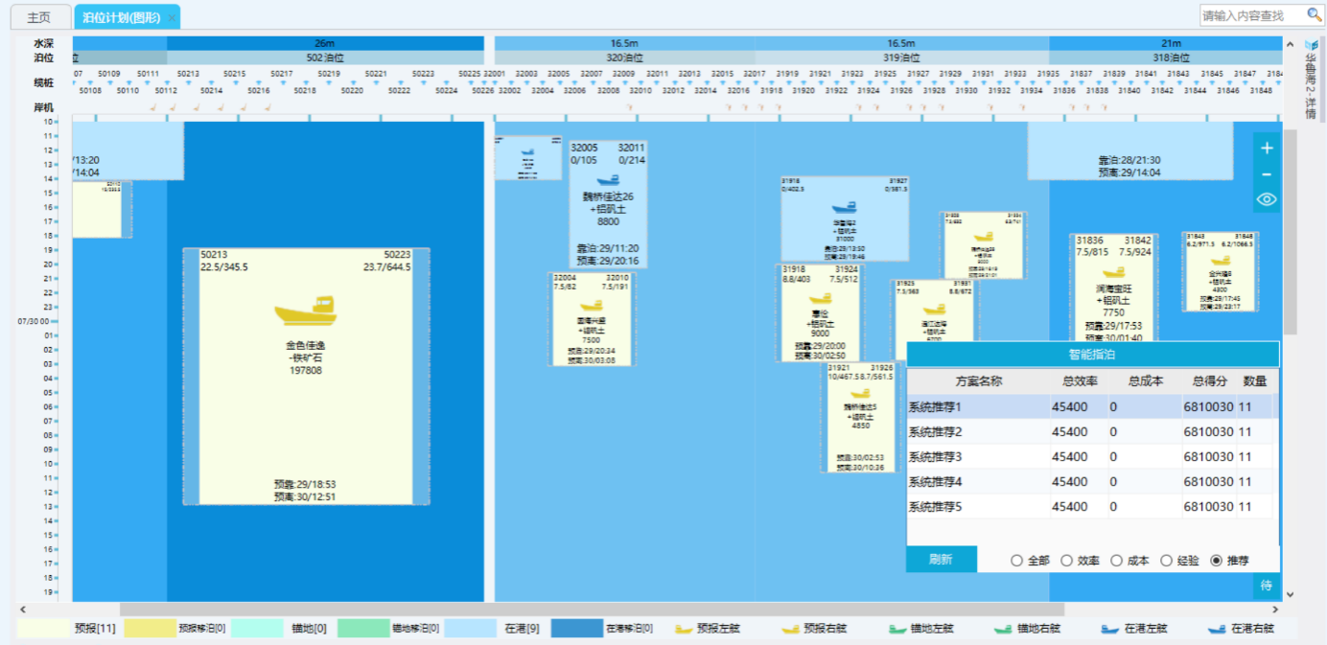This screenshot has width=1327, height=645.
Task: Click the zoom in plus icon
Action: (x=1267, y=149)
